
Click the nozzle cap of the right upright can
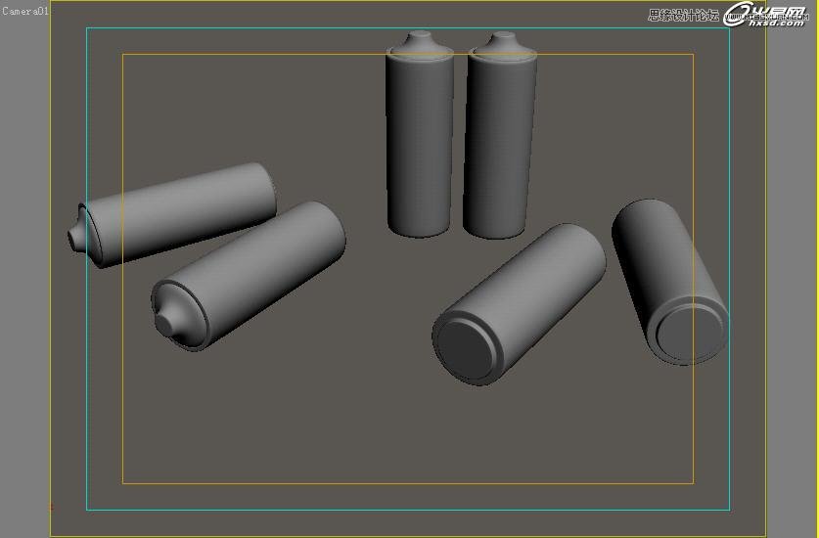tap(502, 41)
